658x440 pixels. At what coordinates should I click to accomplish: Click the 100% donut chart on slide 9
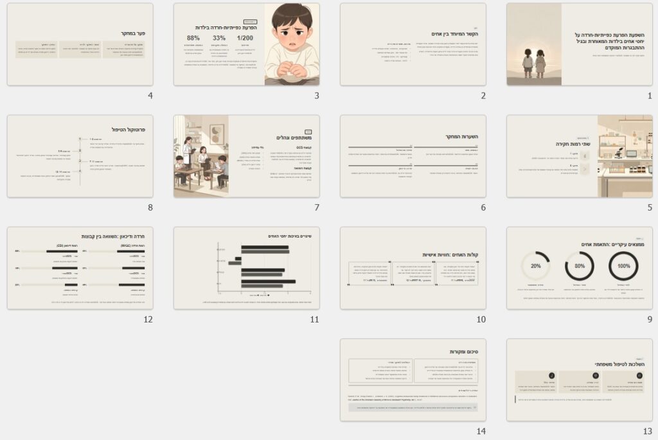pos(623,266)
